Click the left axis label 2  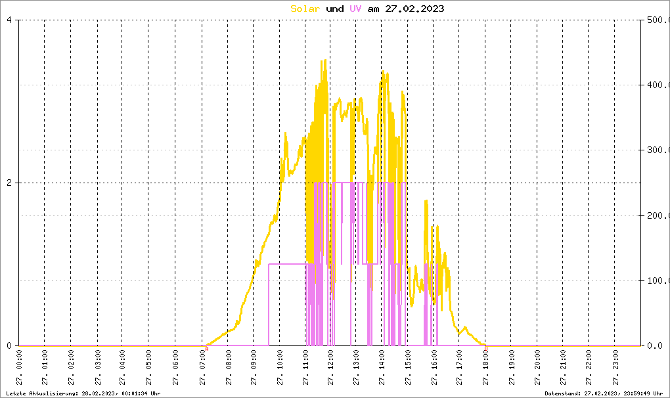click(9, 183)
